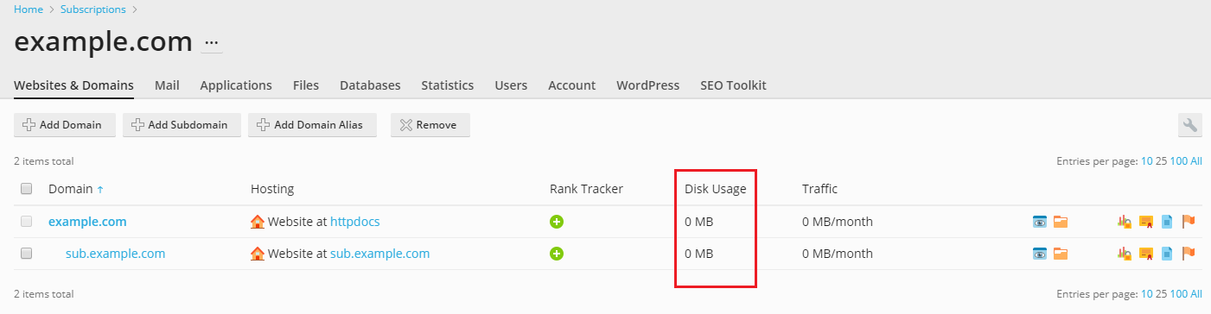Sort by Domain column header
1211x314 pixels.
(75, 189)
